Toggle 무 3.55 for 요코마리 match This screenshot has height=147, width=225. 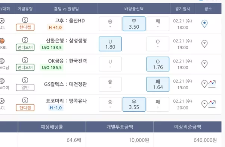[134, 104]
